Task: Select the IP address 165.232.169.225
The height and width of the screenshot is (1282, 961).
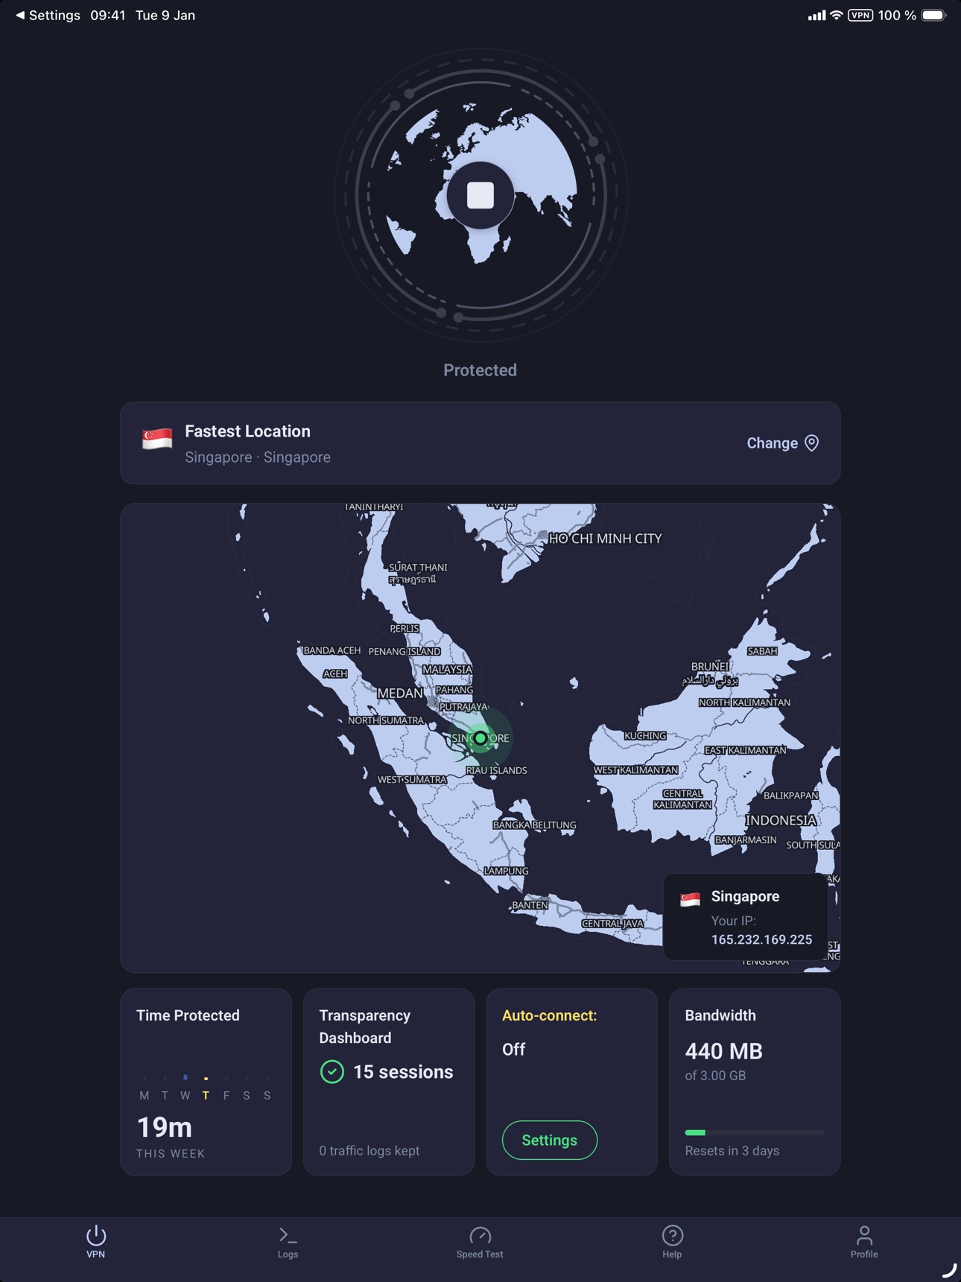Action: click(x=761, y=939)
